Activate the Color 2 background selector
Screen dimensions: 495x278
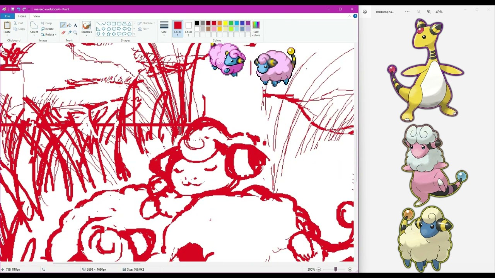(x=188, y=29)
